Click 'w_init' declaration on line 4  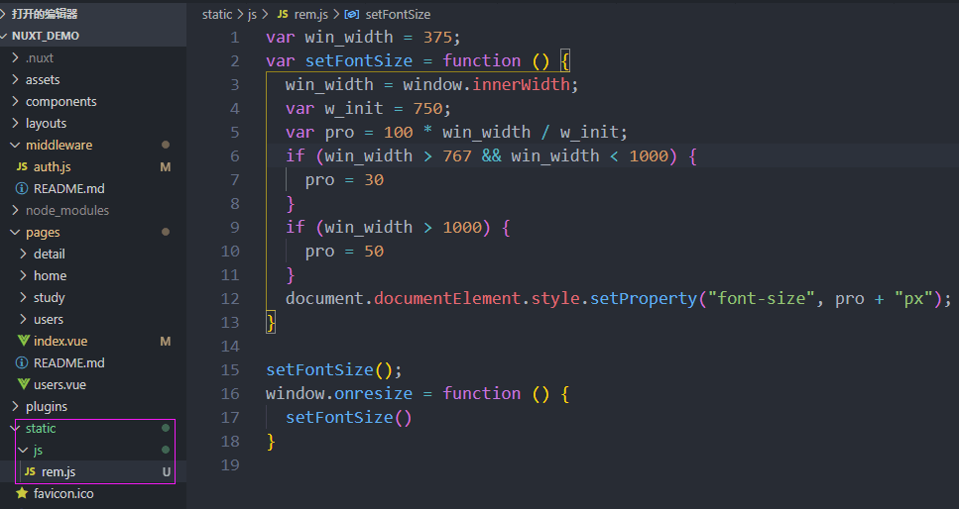pos(353,108)
